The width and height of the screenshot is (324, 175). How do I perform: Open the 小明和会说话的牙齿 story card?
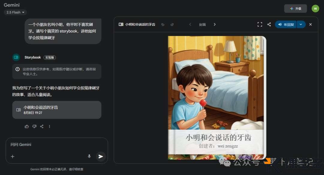coord(57,110)
